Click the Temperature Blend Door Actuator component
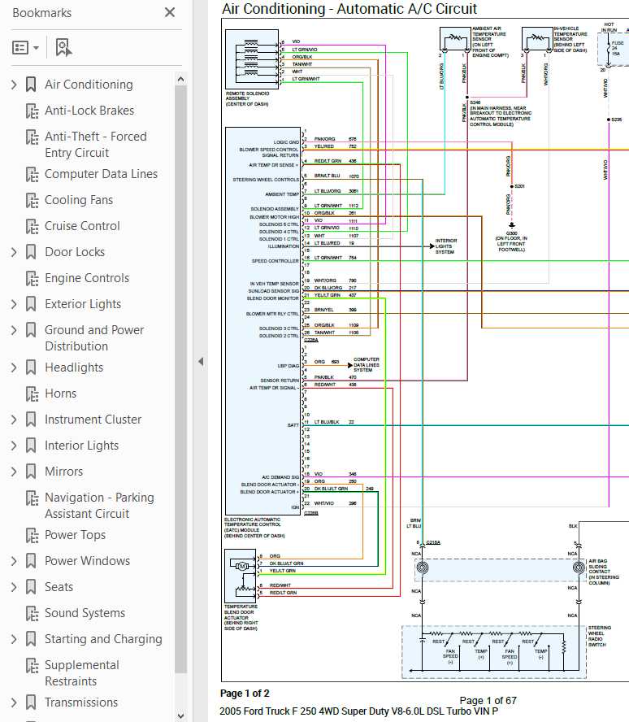Viewport: 629px width, 722px height. click(241, 576)
